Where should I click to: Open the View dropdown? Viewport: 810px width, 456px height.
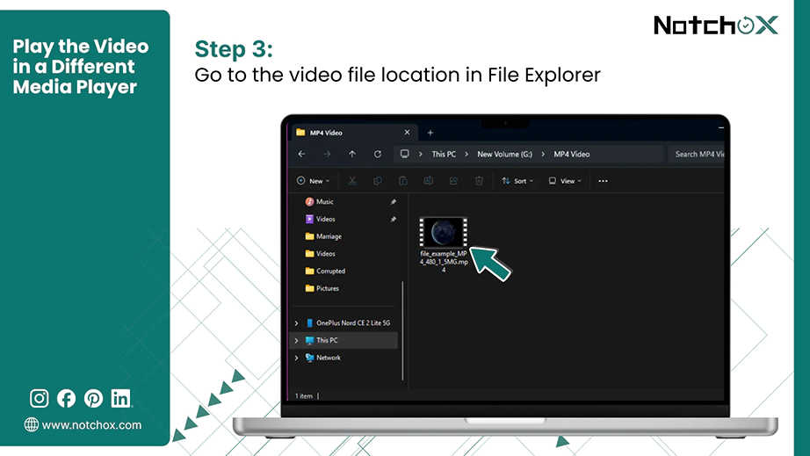(x=565, y=181)
